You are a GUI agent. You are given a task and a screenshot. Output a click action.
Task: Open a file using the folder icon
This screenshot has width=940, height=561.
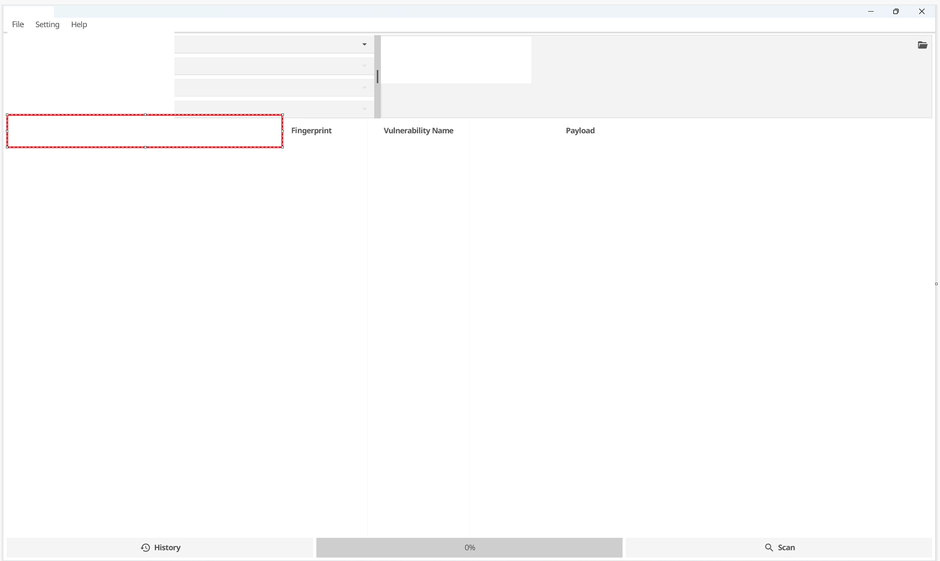pos(922,45)
